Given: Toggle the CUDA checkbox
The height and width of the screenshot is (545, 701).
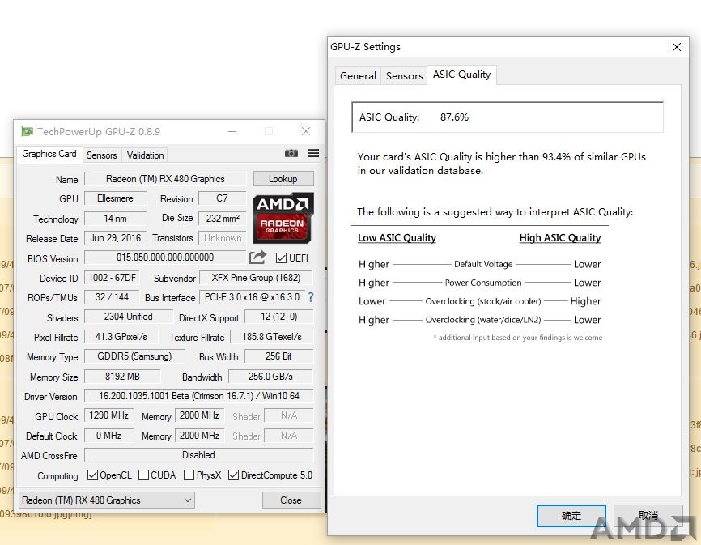Looking at the screenshot, I should (x=143, y=475).
